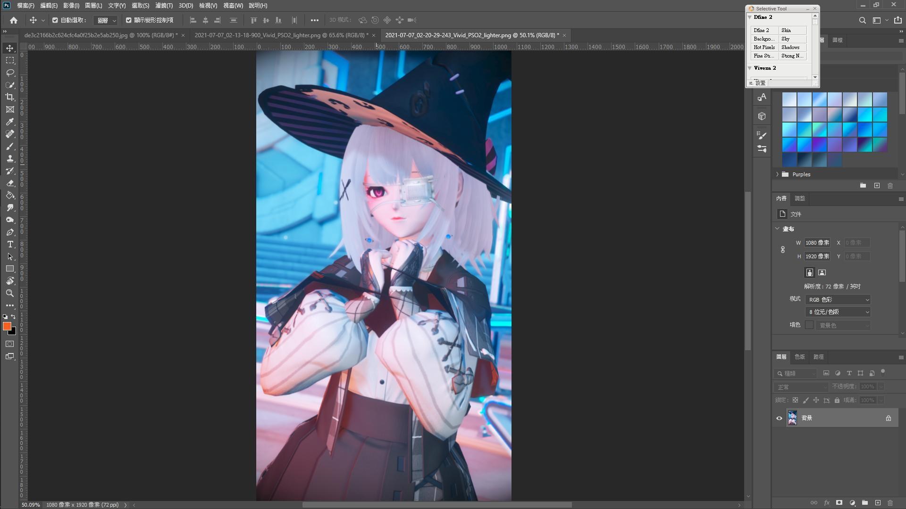Delete layer with trash icon in Layers panel
This screenshot has height=509, width=906.
(890, 503)
